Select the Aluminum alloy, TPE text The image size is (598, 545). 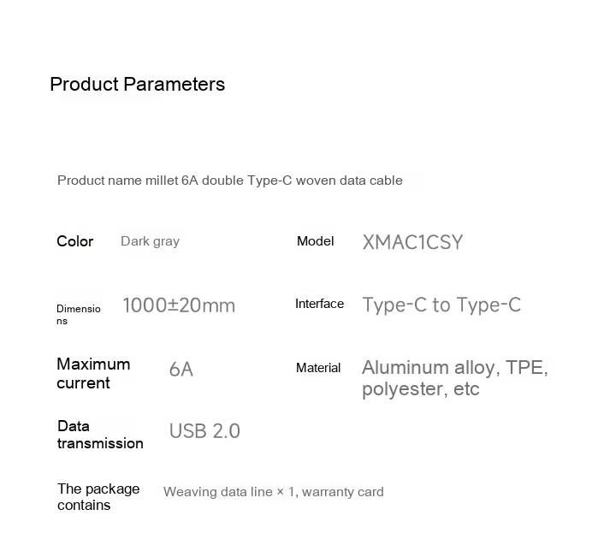[455, 368]
